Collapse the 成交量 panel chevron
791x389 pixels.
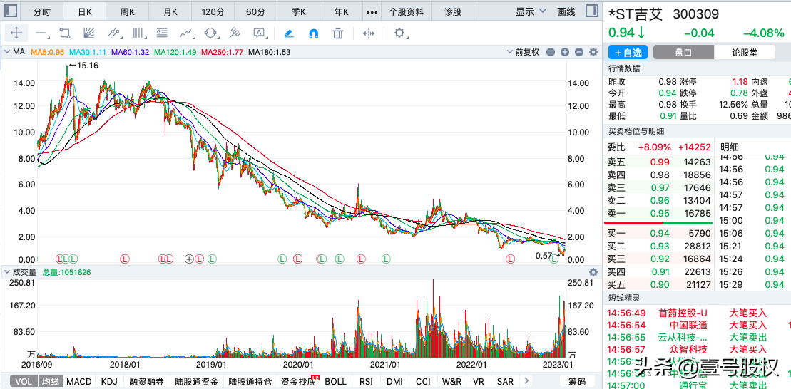(7, 272)
